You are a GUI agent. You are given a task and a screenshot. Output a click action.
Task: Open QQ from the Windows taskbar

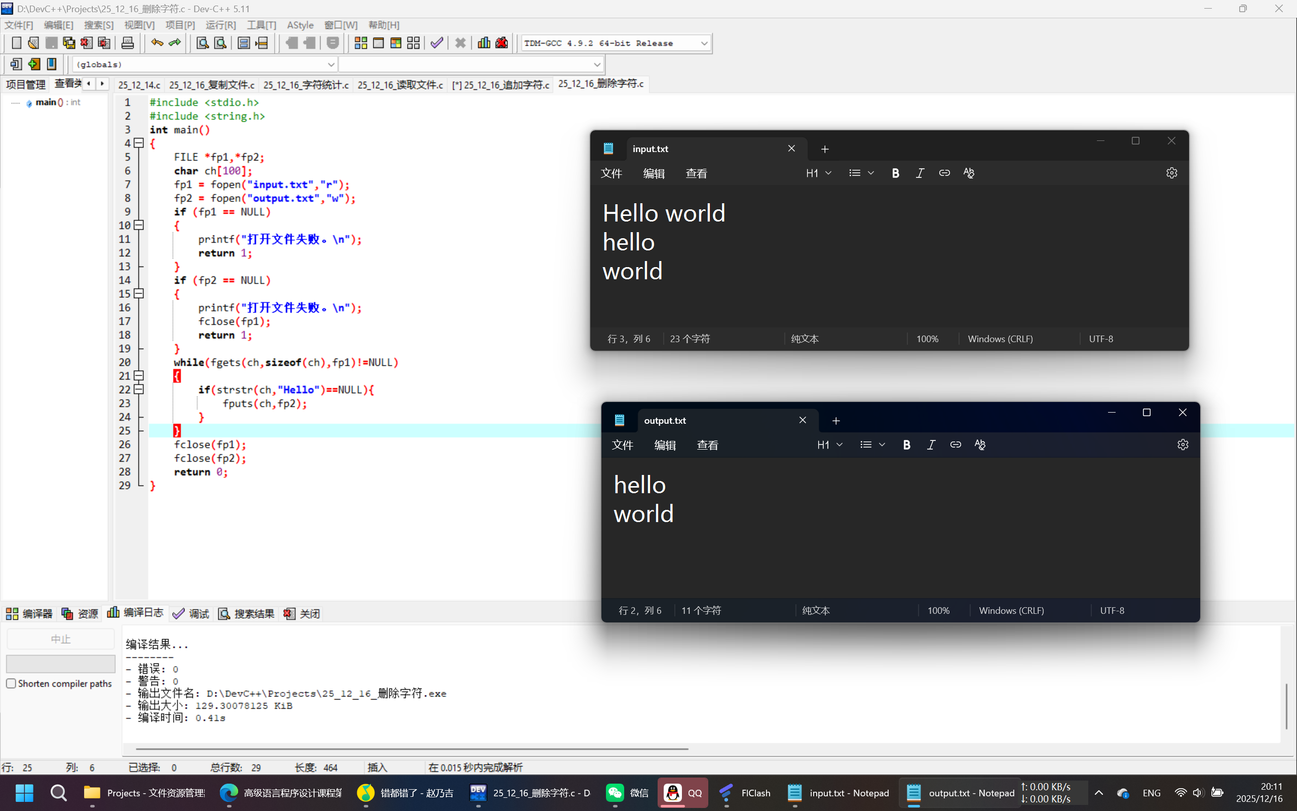coord(682,793)
